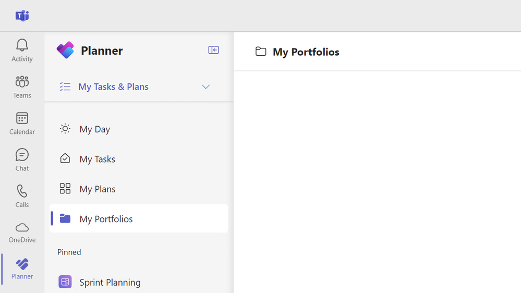Click My Tasks & Plans heading
Screen dimensions: 521x293
113,87
